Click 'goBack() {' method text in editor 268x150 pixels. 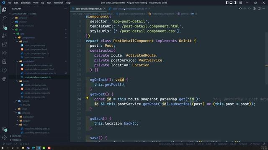pyautogui.click(x=100, y=118)
